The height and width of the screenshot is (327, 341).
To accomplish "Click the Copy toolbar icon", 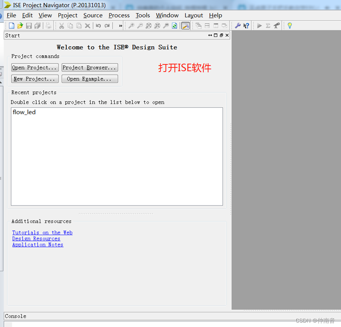I will 70,26.
